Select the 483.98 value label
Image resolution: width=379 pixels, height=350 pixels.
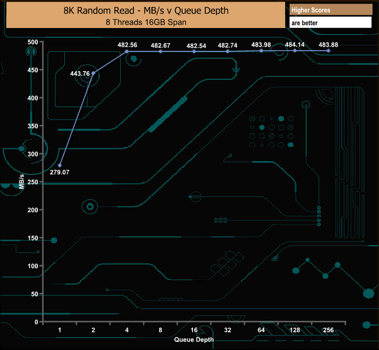(x=261, y=44)
